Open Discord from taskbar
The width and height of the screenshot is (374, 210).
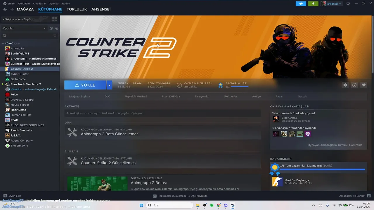(x=226, y=205)
